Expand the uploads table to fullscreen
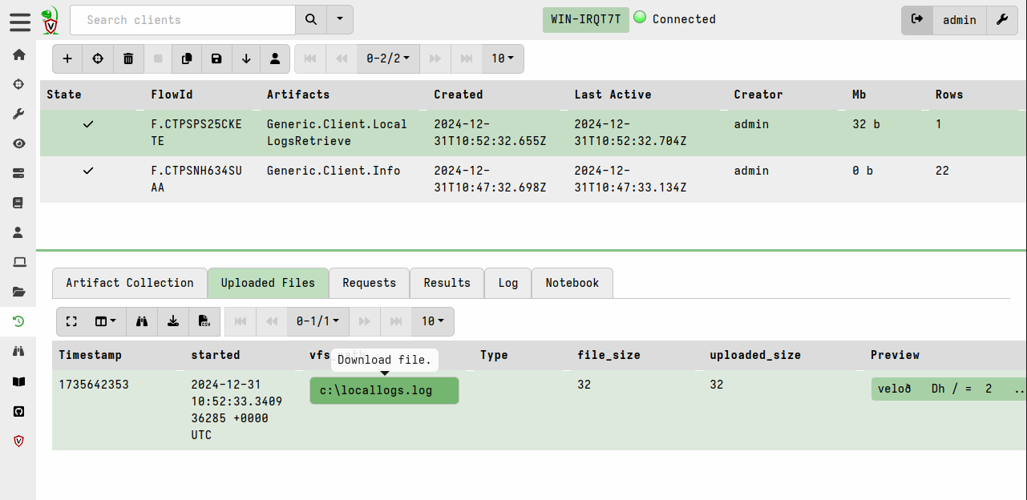This screenshot has width=1027, height=500. (x=71, y=321)
